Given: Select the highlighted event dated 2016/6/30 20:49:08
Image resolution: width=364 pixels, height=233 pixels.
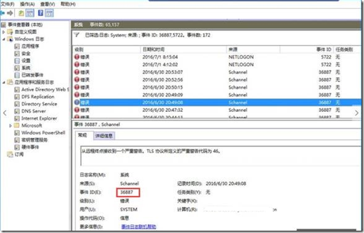Looking at the screenshot, I should click(217, 102).
